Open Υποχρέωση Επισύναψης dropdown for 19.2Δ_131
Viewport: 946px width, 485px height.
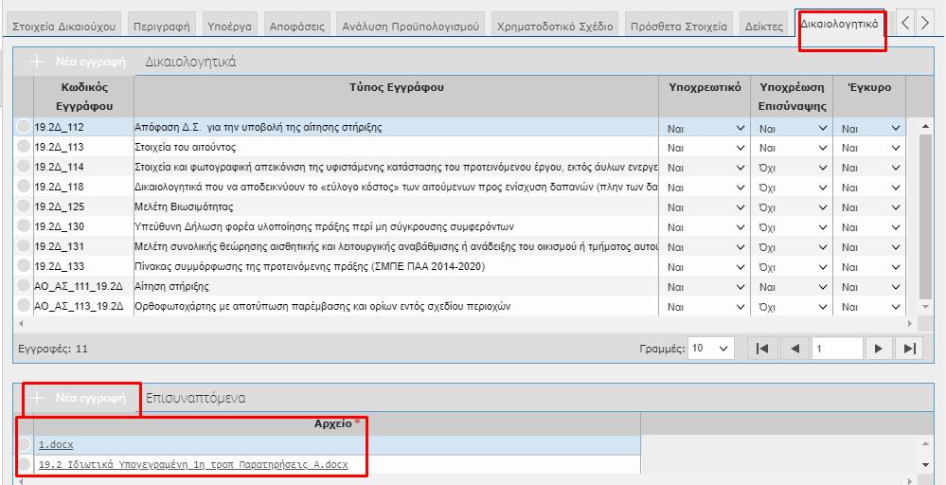click(x=793, y=247)
